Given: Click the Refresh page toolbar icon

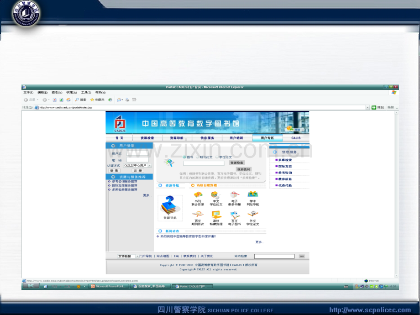Looking at the screenshot, I should click(61, 100).
